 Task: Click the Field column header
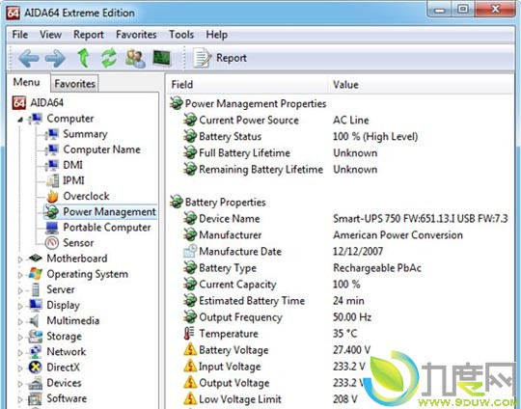pos(248,85)
